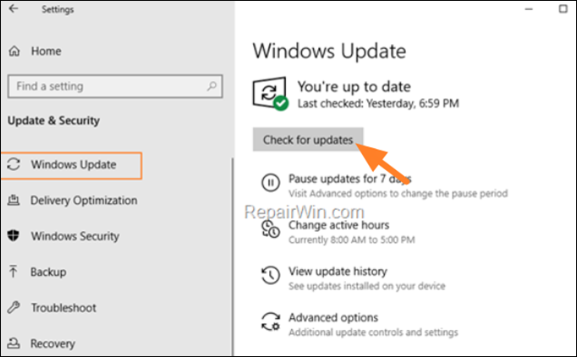Open Troubleshoot settings
The height and width of the screenshot is (357, 577).
click(x=63, y=308)
